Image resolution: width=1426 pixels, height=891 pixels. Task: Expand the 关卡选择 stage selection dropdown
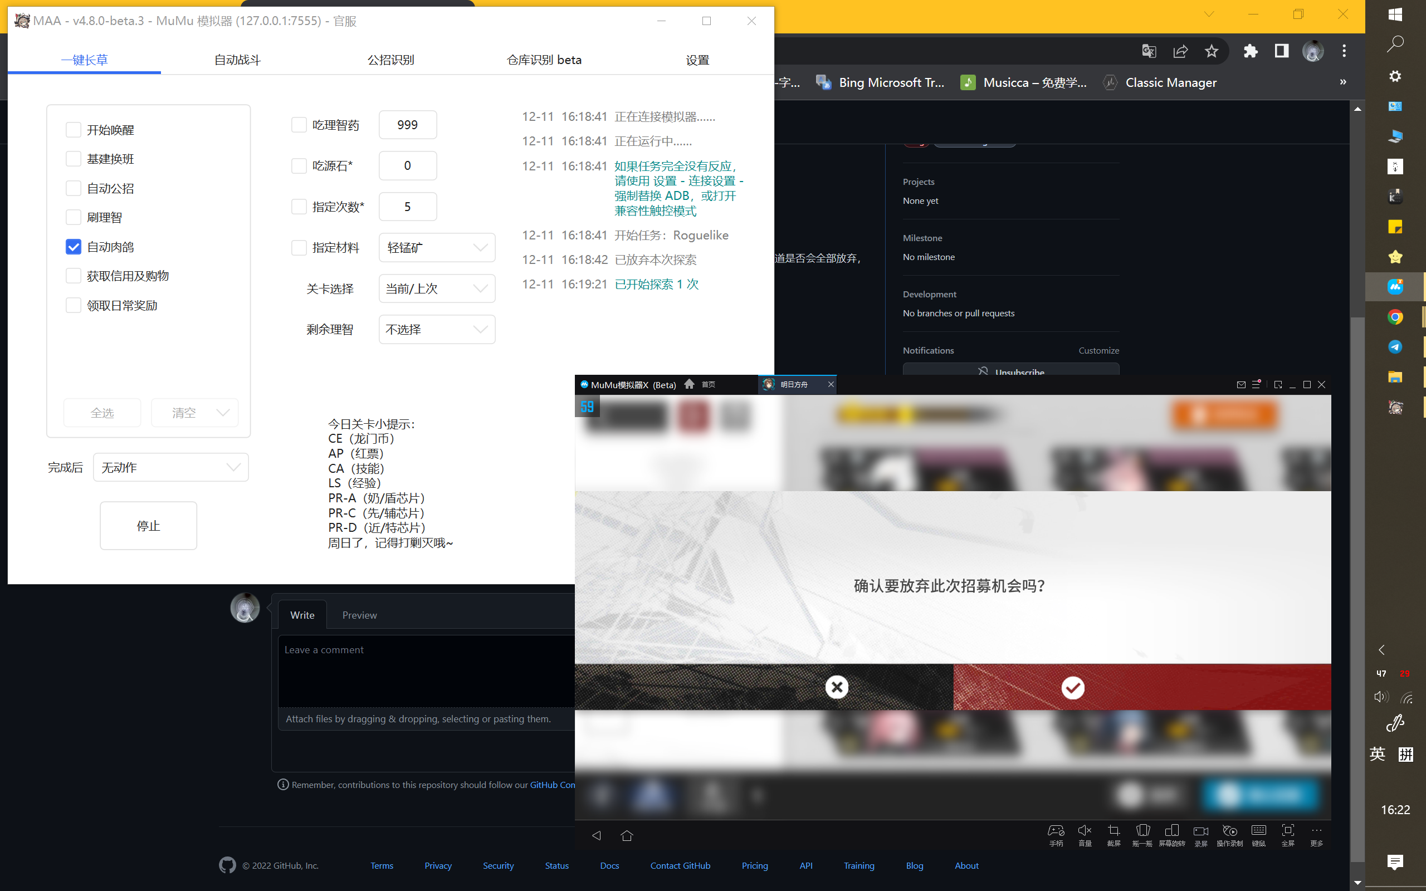click(437, 288)
